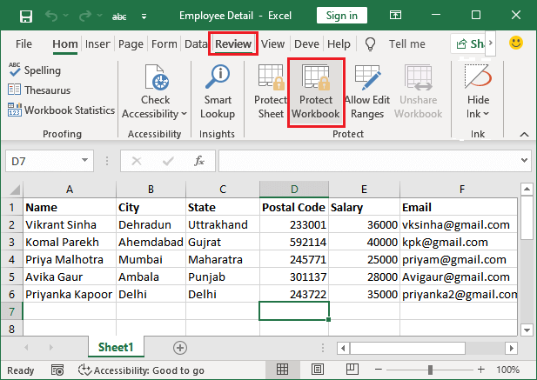Click the Macro Recording status bar icon
Image resolution: width=537 pixels, height=380 pixels.
tap(57, 370)
